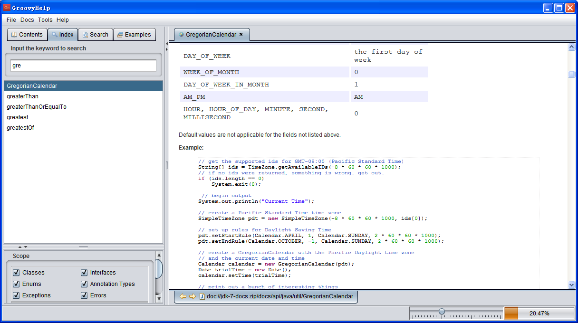The image size is (578, 323).
Task: Select the Index tab
Action: (63, 35)
